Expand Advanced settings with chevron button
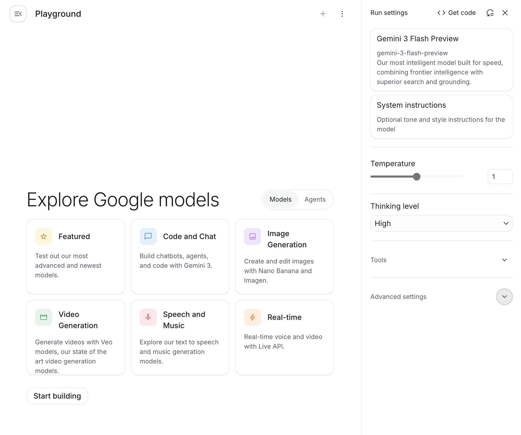The height and width of the screenshot is (435, 521). (x=505, y=297)
